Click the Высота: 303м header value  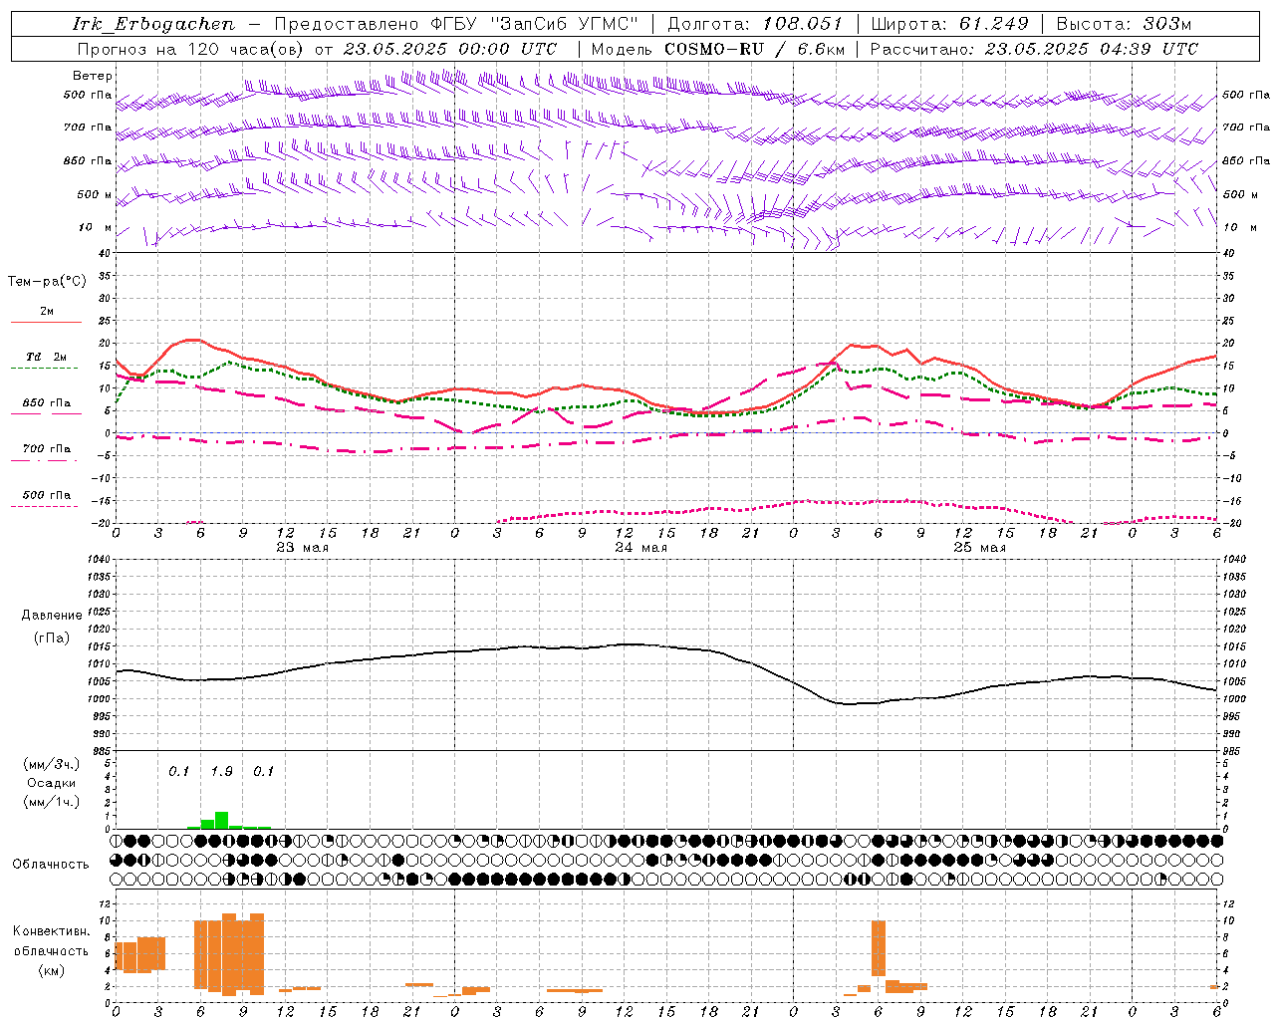point(1124,24)
